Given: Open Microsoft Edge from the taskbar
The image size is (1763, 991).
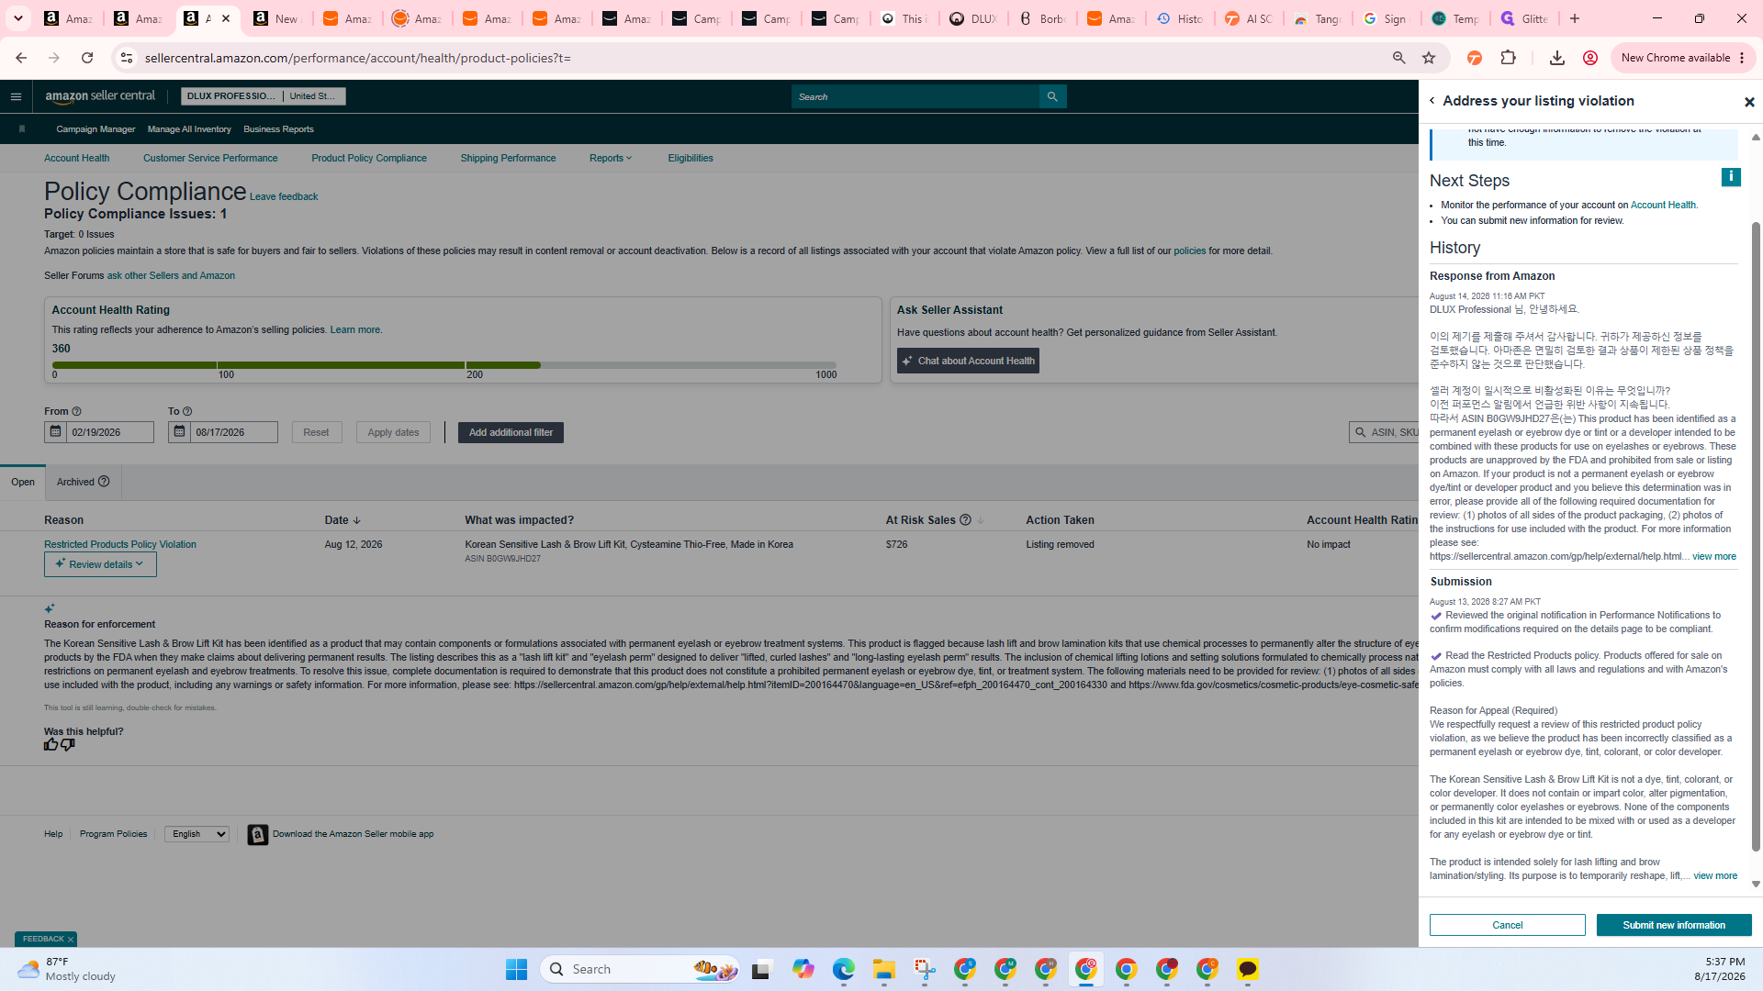Looking at the screenshot, I should tap(843, 969).
